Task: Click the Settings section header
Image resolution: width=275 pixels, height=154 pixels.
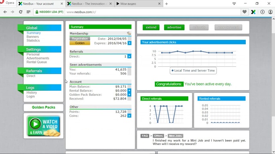Action: 40,49
